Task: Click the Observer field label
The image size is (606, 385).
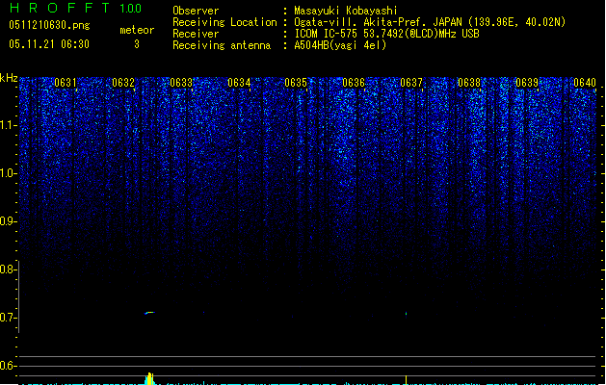Action: [196, 11]
